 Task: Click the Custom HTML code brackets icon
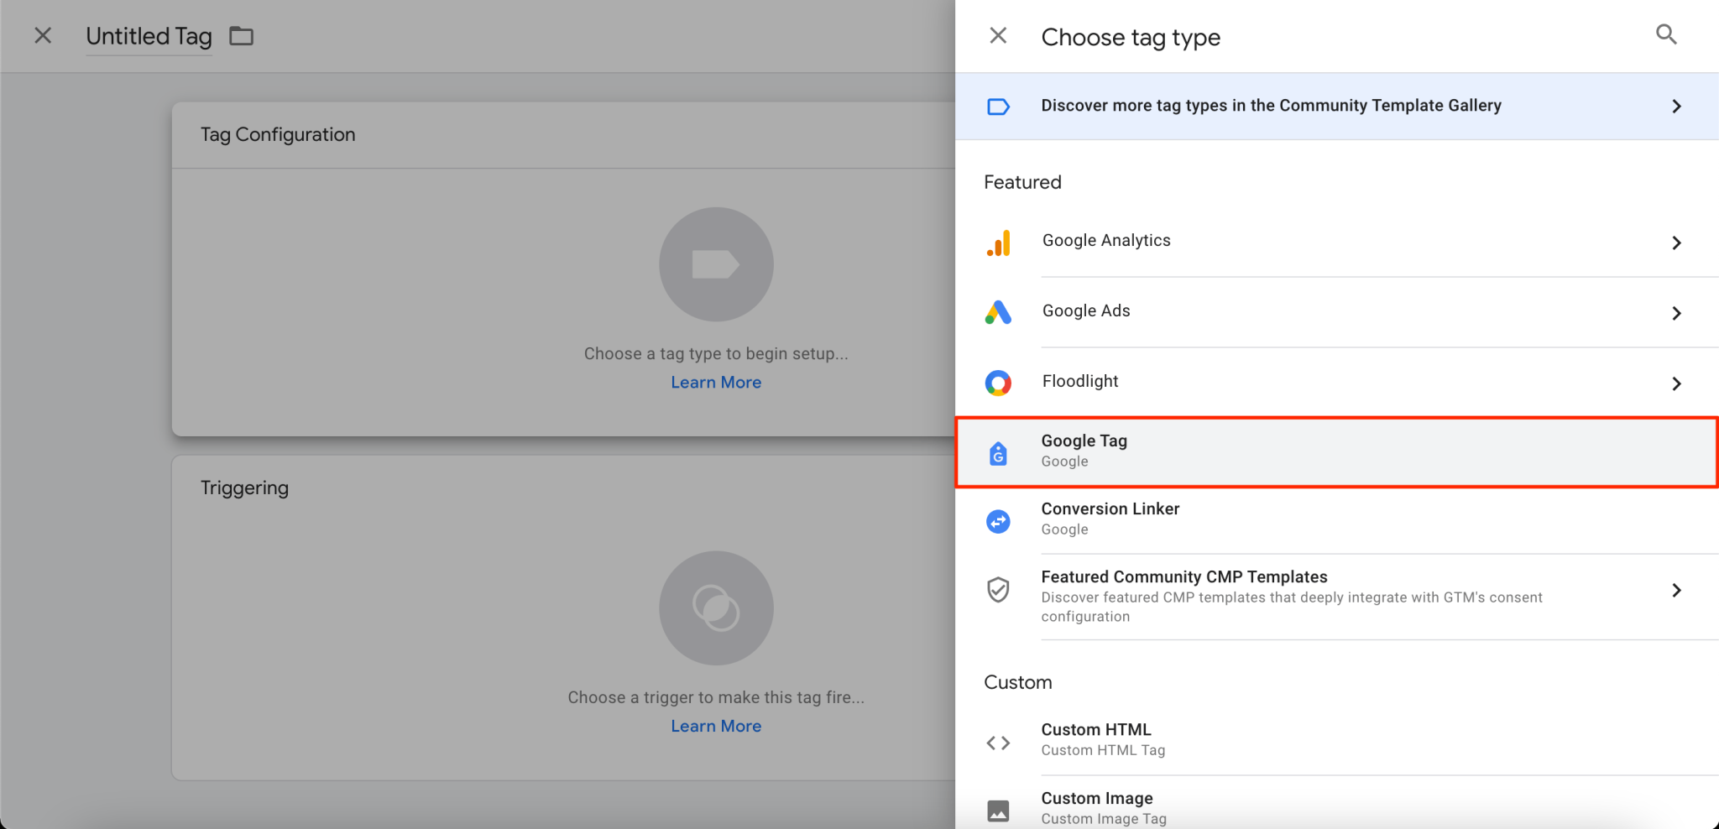[x=998, y=743]
